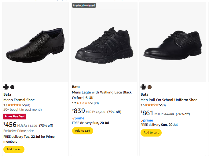The image size is (209, 157).
Task: Click the Prime Day Deal badge
Action: 15,116
